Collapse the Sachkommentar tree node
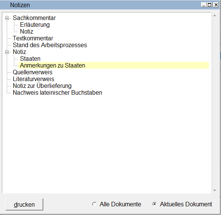The height and width of the screenshot is (215, 221). click(x=7, y=18)
